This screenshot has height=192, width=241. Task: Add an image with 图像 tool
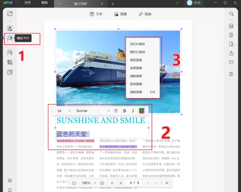point(121,14)
